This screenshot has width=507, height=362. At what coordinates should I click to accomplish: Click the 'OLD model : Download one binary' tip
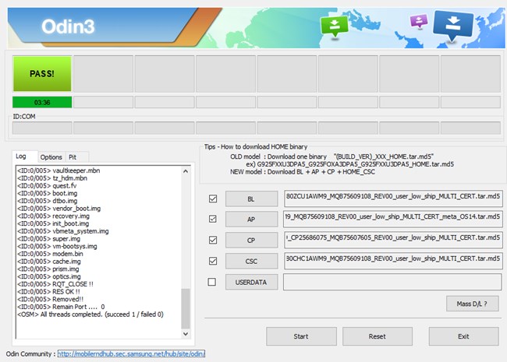click(331, 156)
